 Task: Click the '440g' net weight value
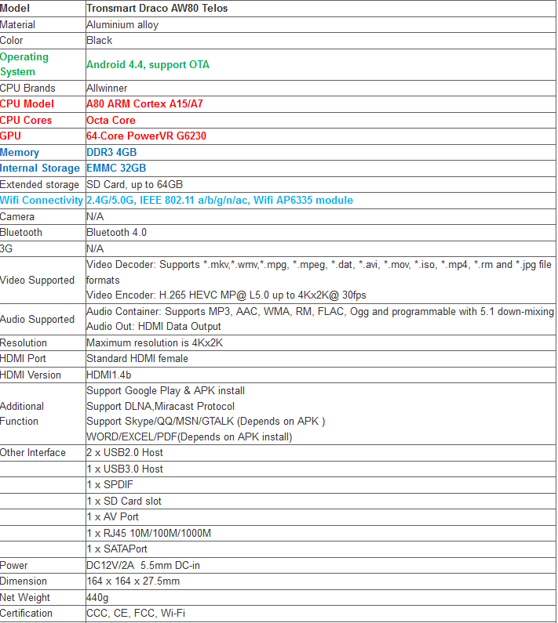(97, 598)
